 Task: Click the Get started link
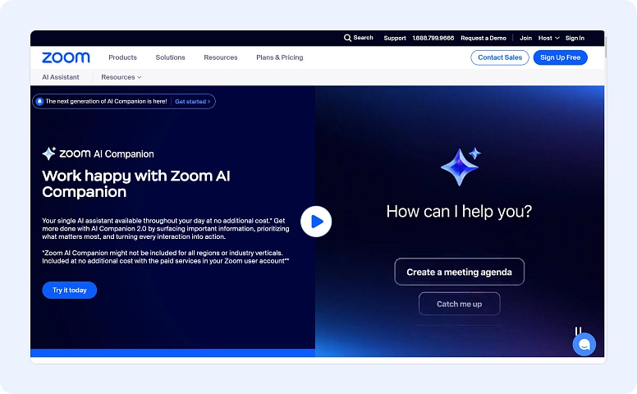(x=193, y=102)
